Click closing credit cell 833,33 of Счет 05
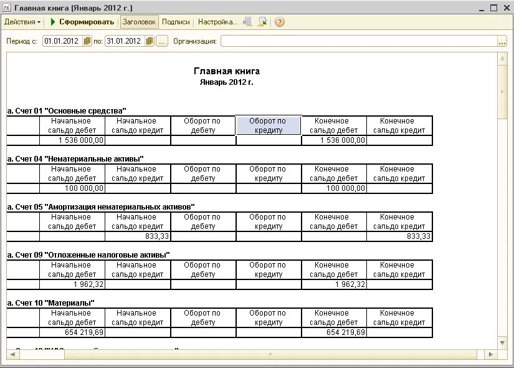 [x=399, y=236]
